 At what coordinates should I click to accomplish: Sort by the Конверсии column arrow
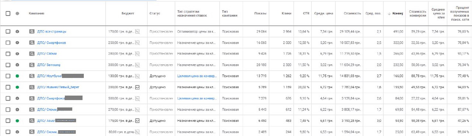coord(389,13)
